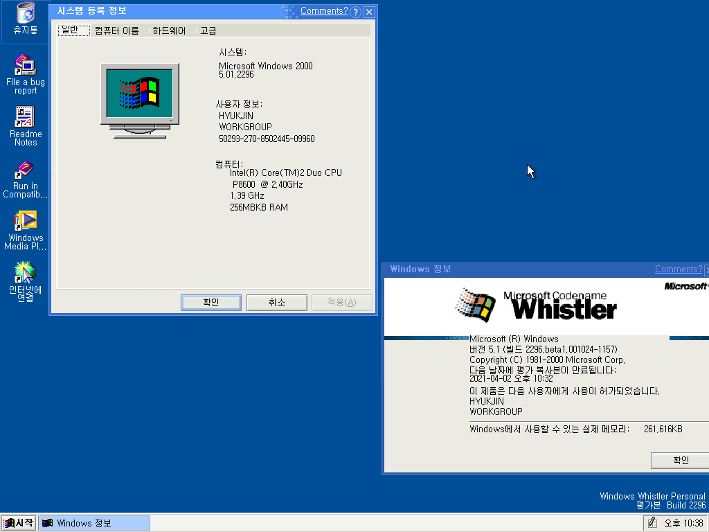This screenshot has height=532, width=709.
Task: Click the text Microsoft Windows 2000
Action: pyautogui.click(x=266, y=66)
